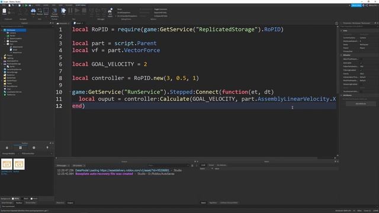Click the second model thumbnail in Toolbox
Viewport: 379px width, 213px height.
point(19,164)
